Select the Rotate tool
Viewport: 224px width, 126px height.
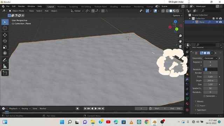click(x=5, y=41)
